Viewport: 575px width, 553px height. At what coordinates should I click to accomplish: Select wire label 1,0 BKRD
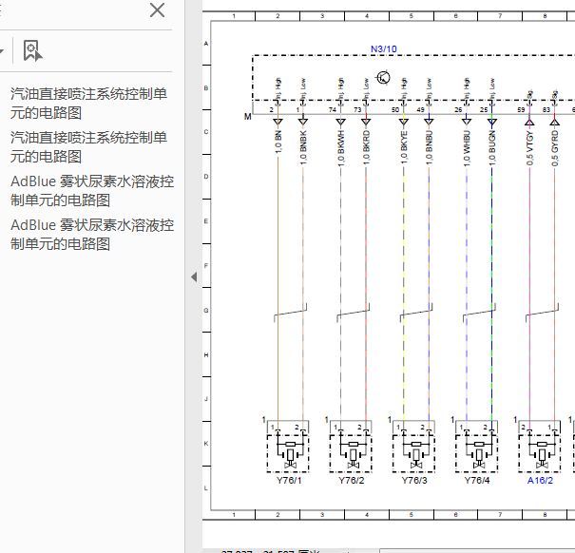pos(366,147)
